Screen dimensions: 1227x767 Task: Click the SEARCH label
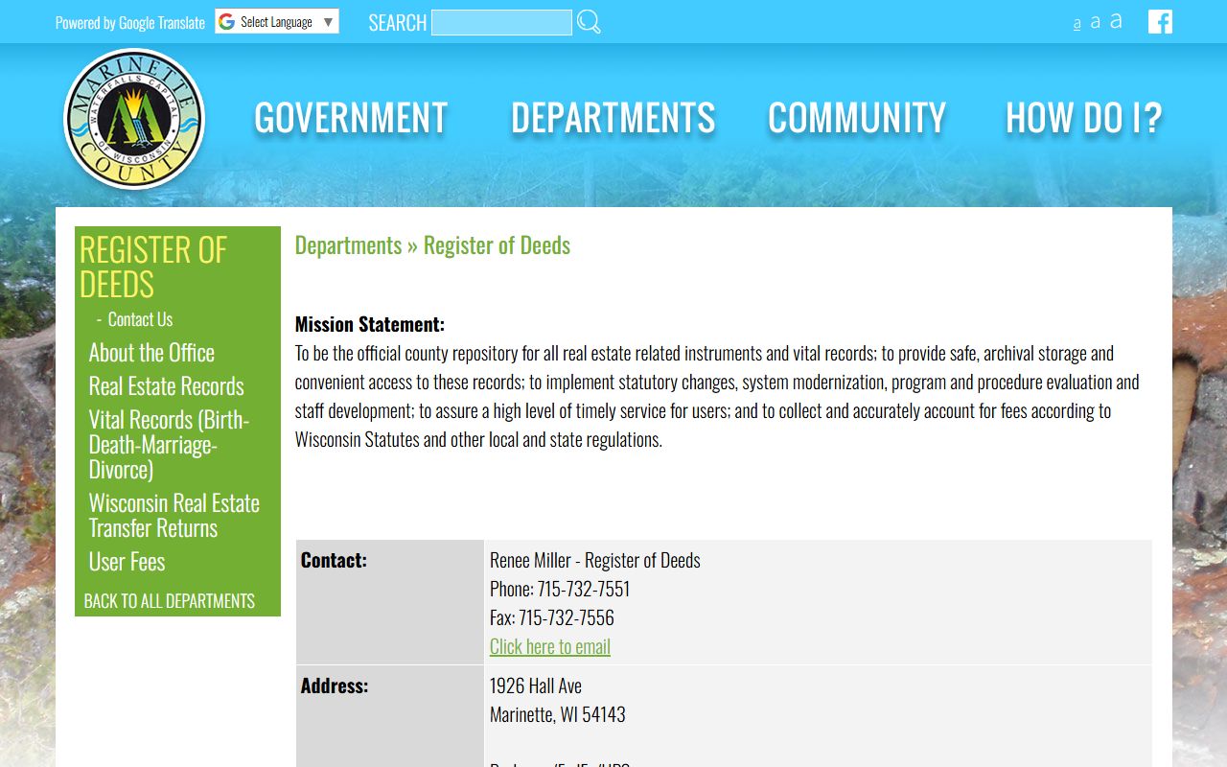click(398, 22)
